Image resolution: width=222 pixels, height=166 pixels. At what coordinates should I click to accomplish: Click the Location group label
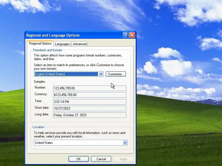[x=39, y=127]
